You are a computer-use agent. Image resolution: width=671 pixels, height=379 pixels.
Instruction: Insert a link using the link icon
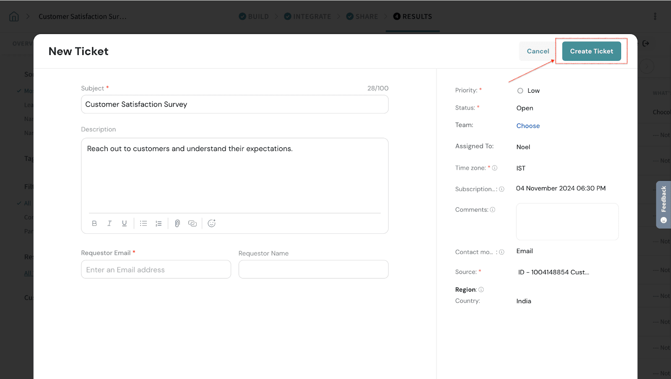click(192, 224)
